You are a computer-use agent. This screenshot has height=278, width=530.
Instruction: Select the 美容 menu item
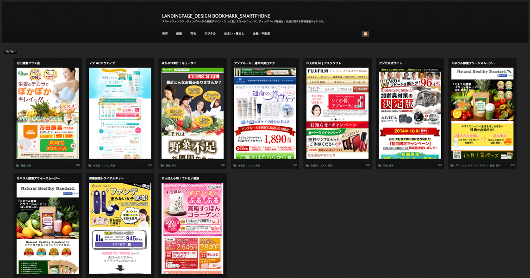165,34
